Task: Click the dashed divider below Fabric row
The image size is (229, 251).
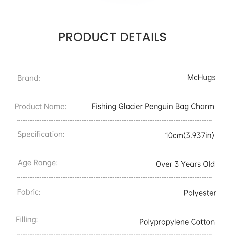Action: 114,206
